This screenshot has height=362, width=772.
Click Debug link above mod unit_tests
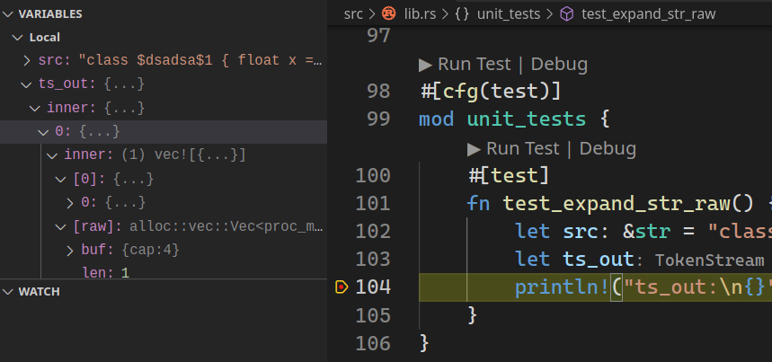click(x=559, y=65)
